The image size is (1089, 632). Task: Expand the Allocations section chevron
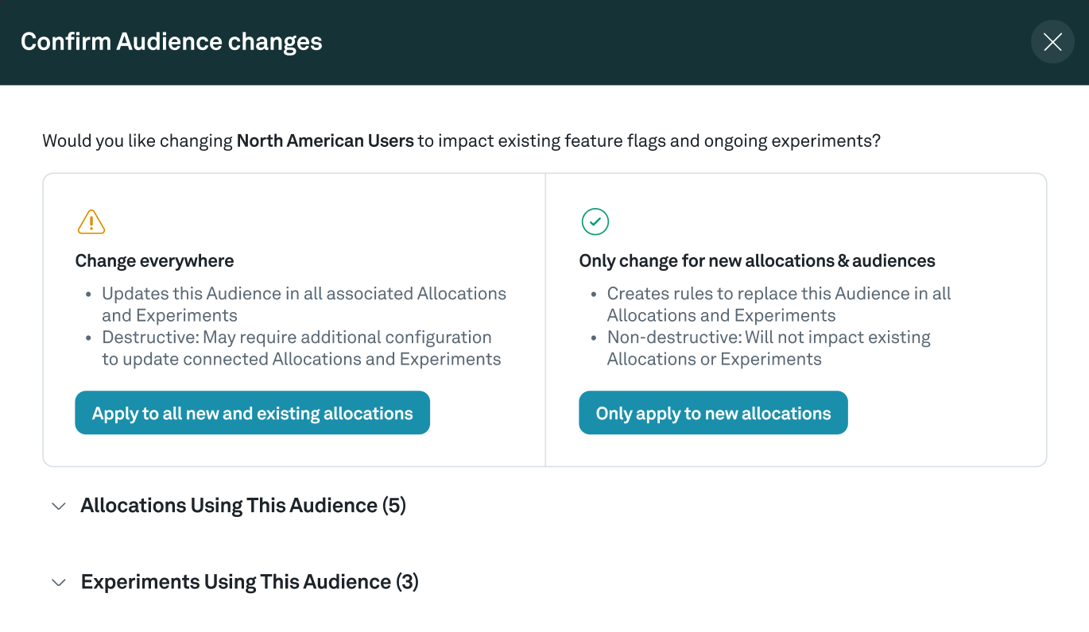point(59,507)
